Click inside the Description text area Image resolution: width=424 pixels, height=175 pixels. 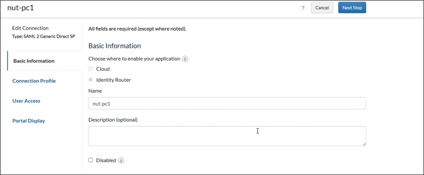[x=227, y=136]
